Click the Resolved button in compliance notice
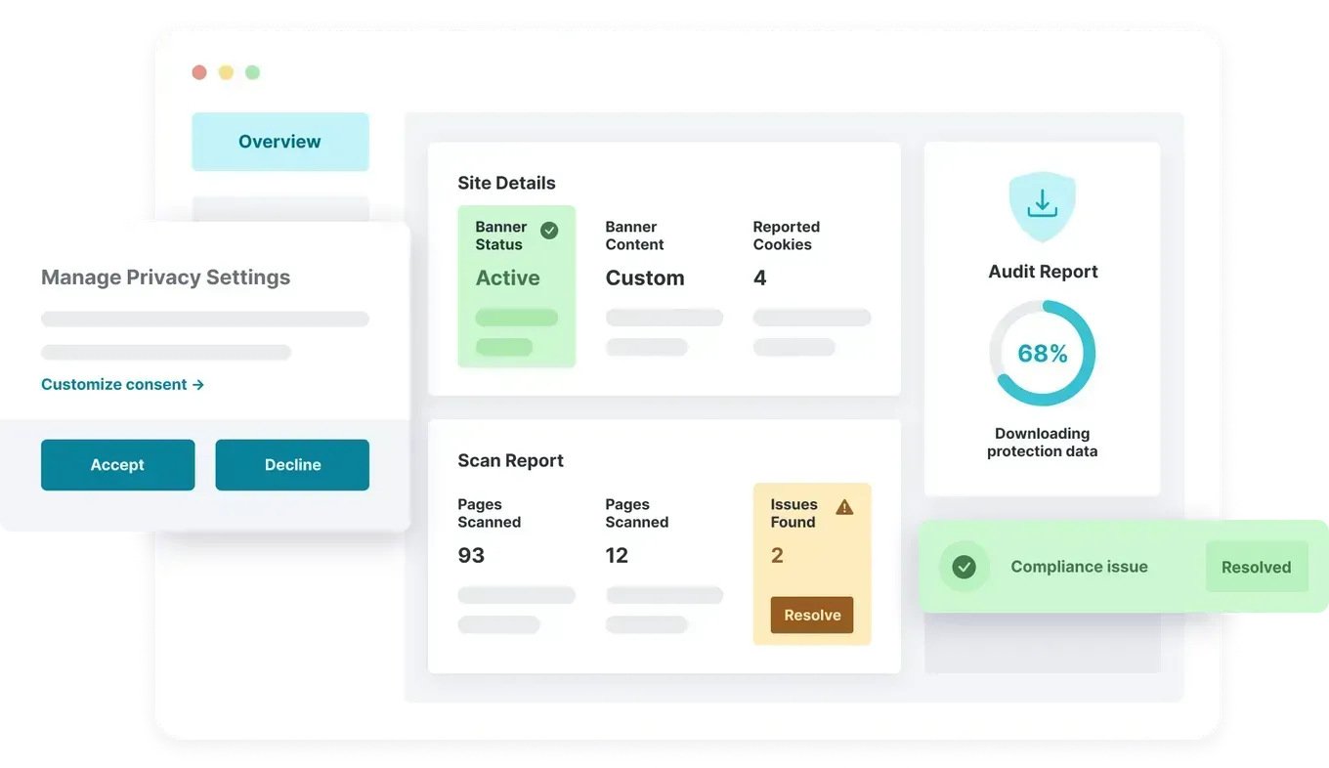The image size is (1329, 768). 1257,567
